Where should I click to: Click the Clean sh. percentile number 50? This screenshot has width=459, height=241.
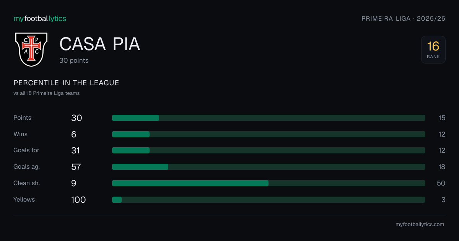pos(441,183)
